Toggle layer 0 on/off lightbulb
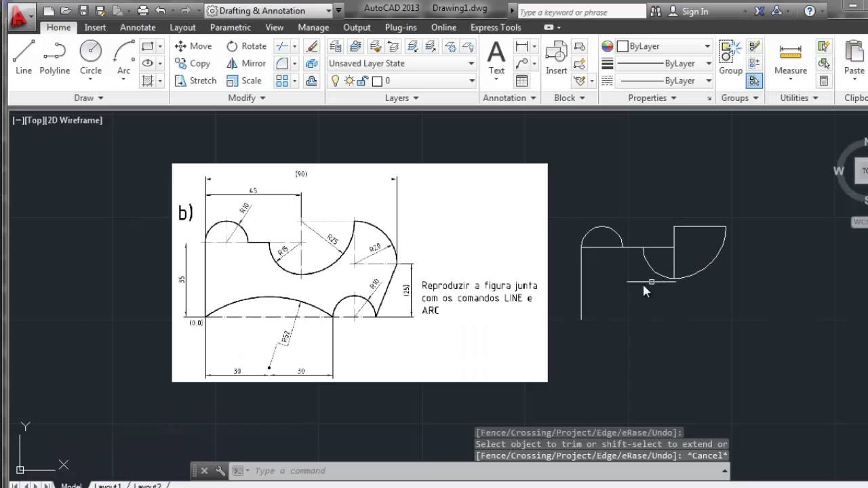The image size is (868, 488). 334,81
